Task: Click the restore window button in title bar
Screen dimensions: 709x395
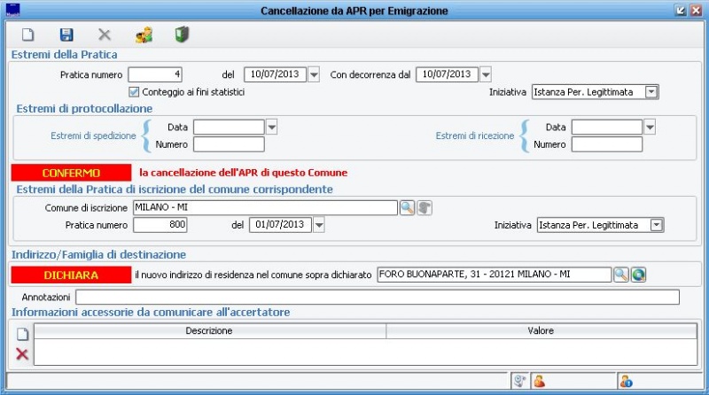Action: tap(681, 11)
